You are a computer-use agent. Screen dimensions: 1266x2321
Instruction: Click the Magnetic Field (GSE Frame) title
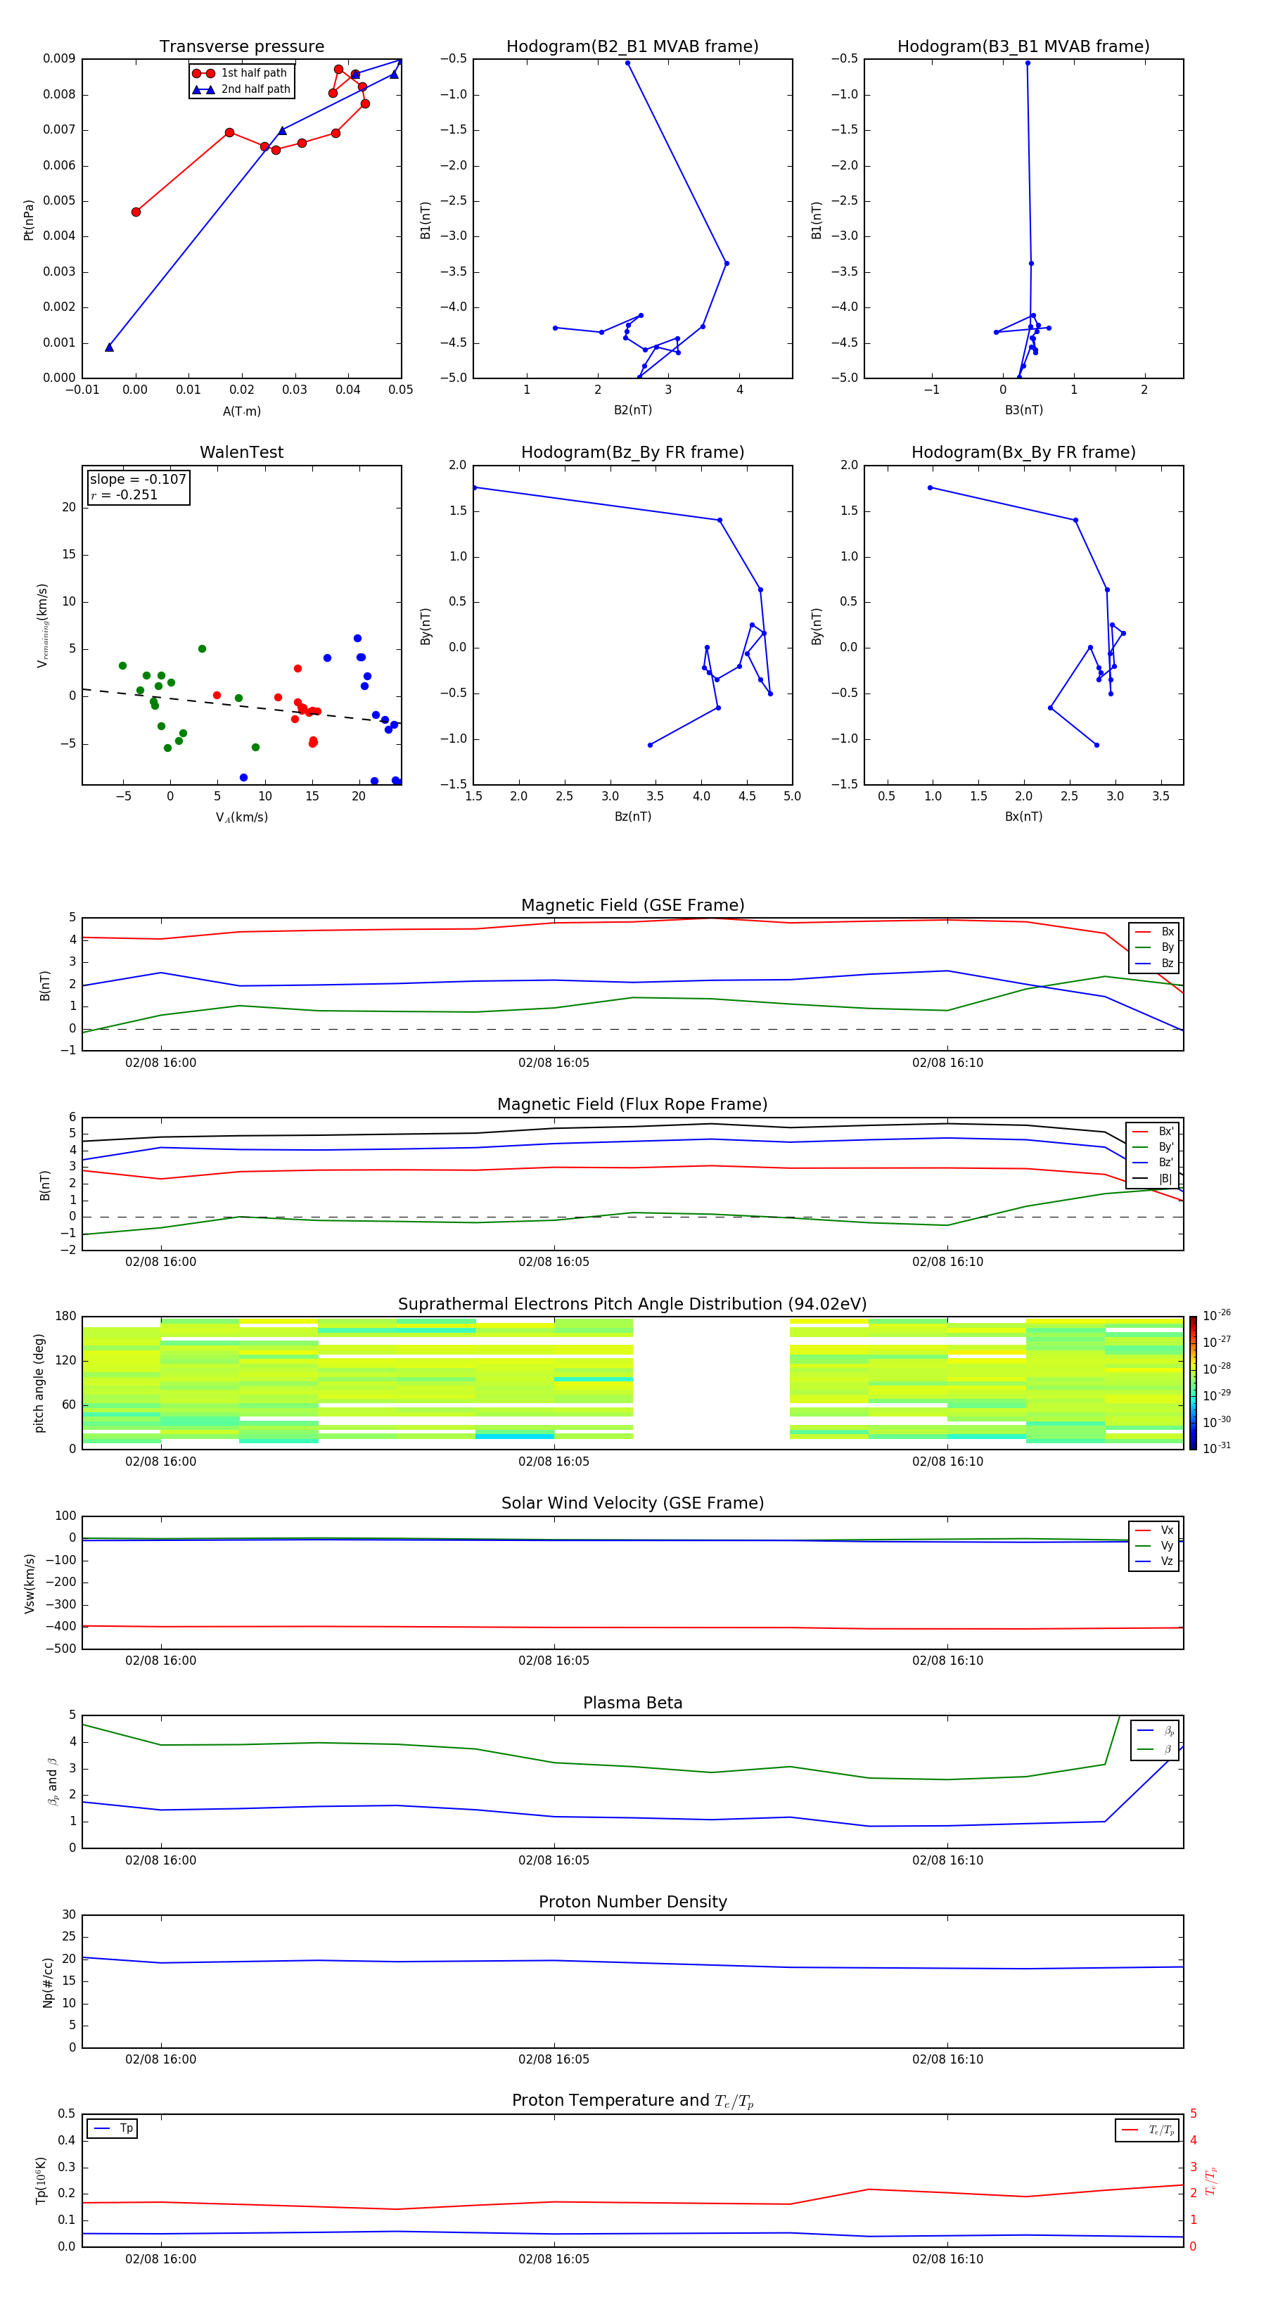[x=632, y=905]
